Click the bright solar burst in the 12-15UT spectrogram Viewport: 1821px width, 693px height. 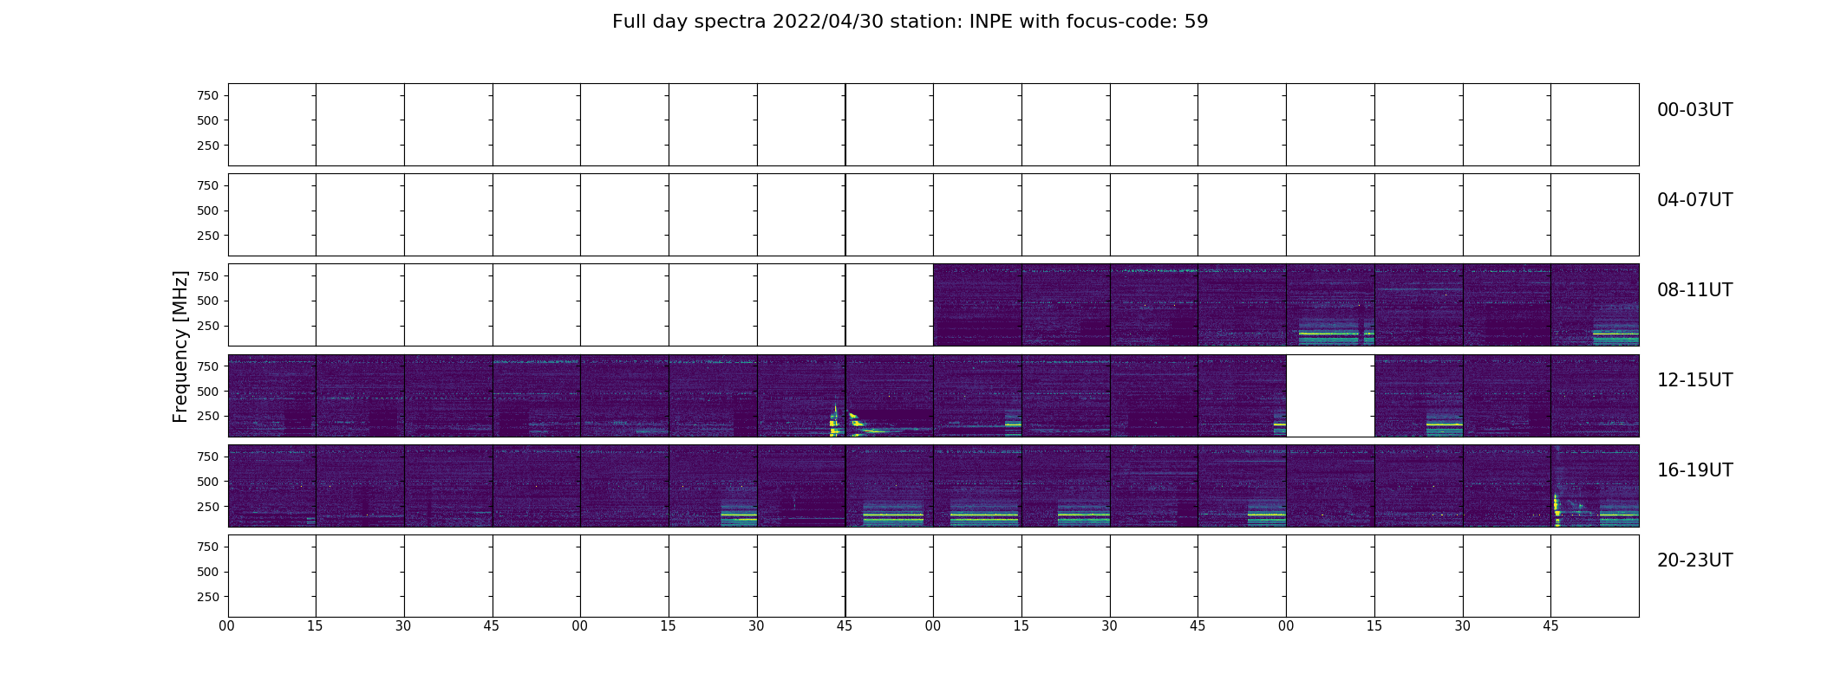coord(845,420)
